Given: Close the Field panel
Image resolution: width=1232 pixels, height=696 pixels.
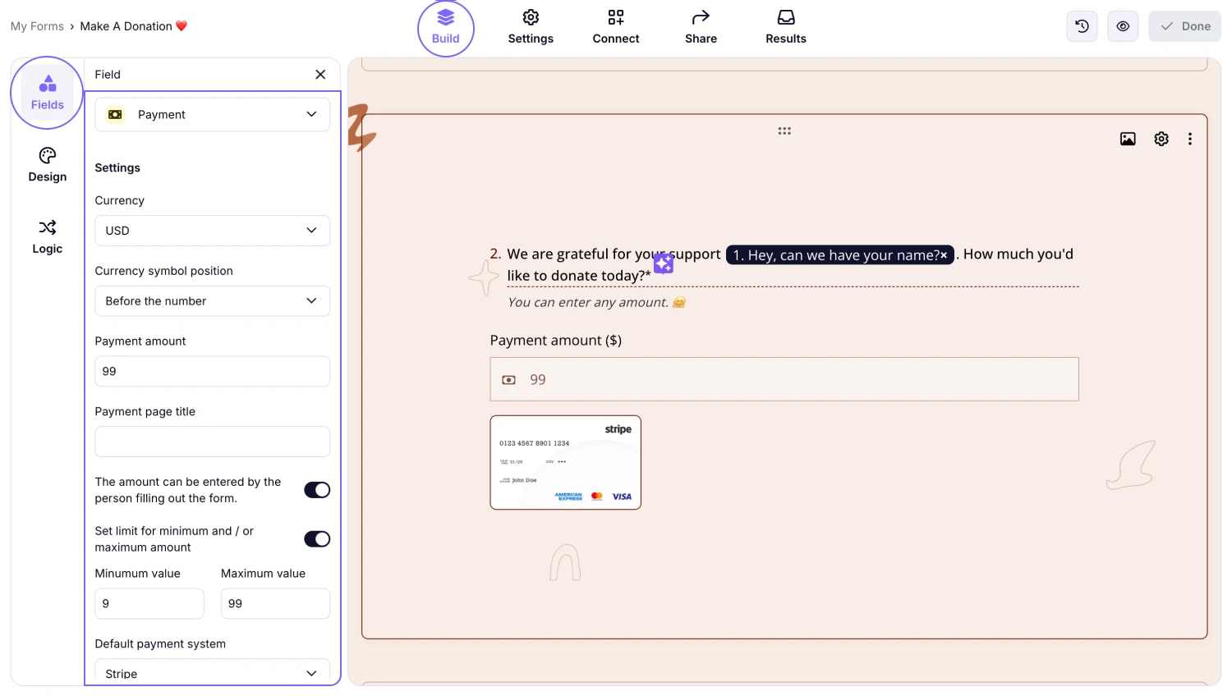Looking at the screenshot, I should (320, 75).
